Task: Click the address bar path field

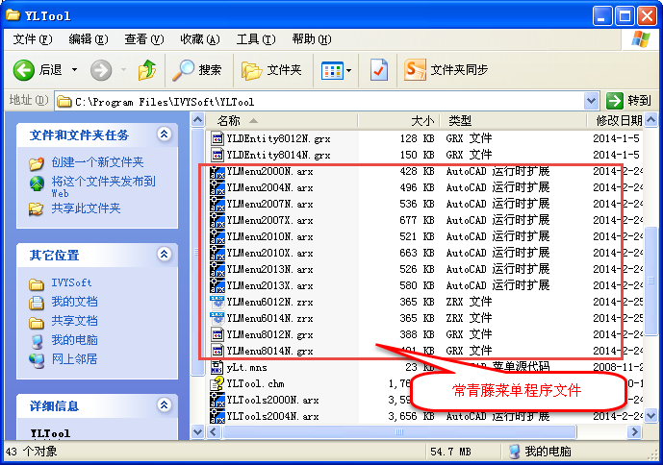Action: [x=319, y=102]
